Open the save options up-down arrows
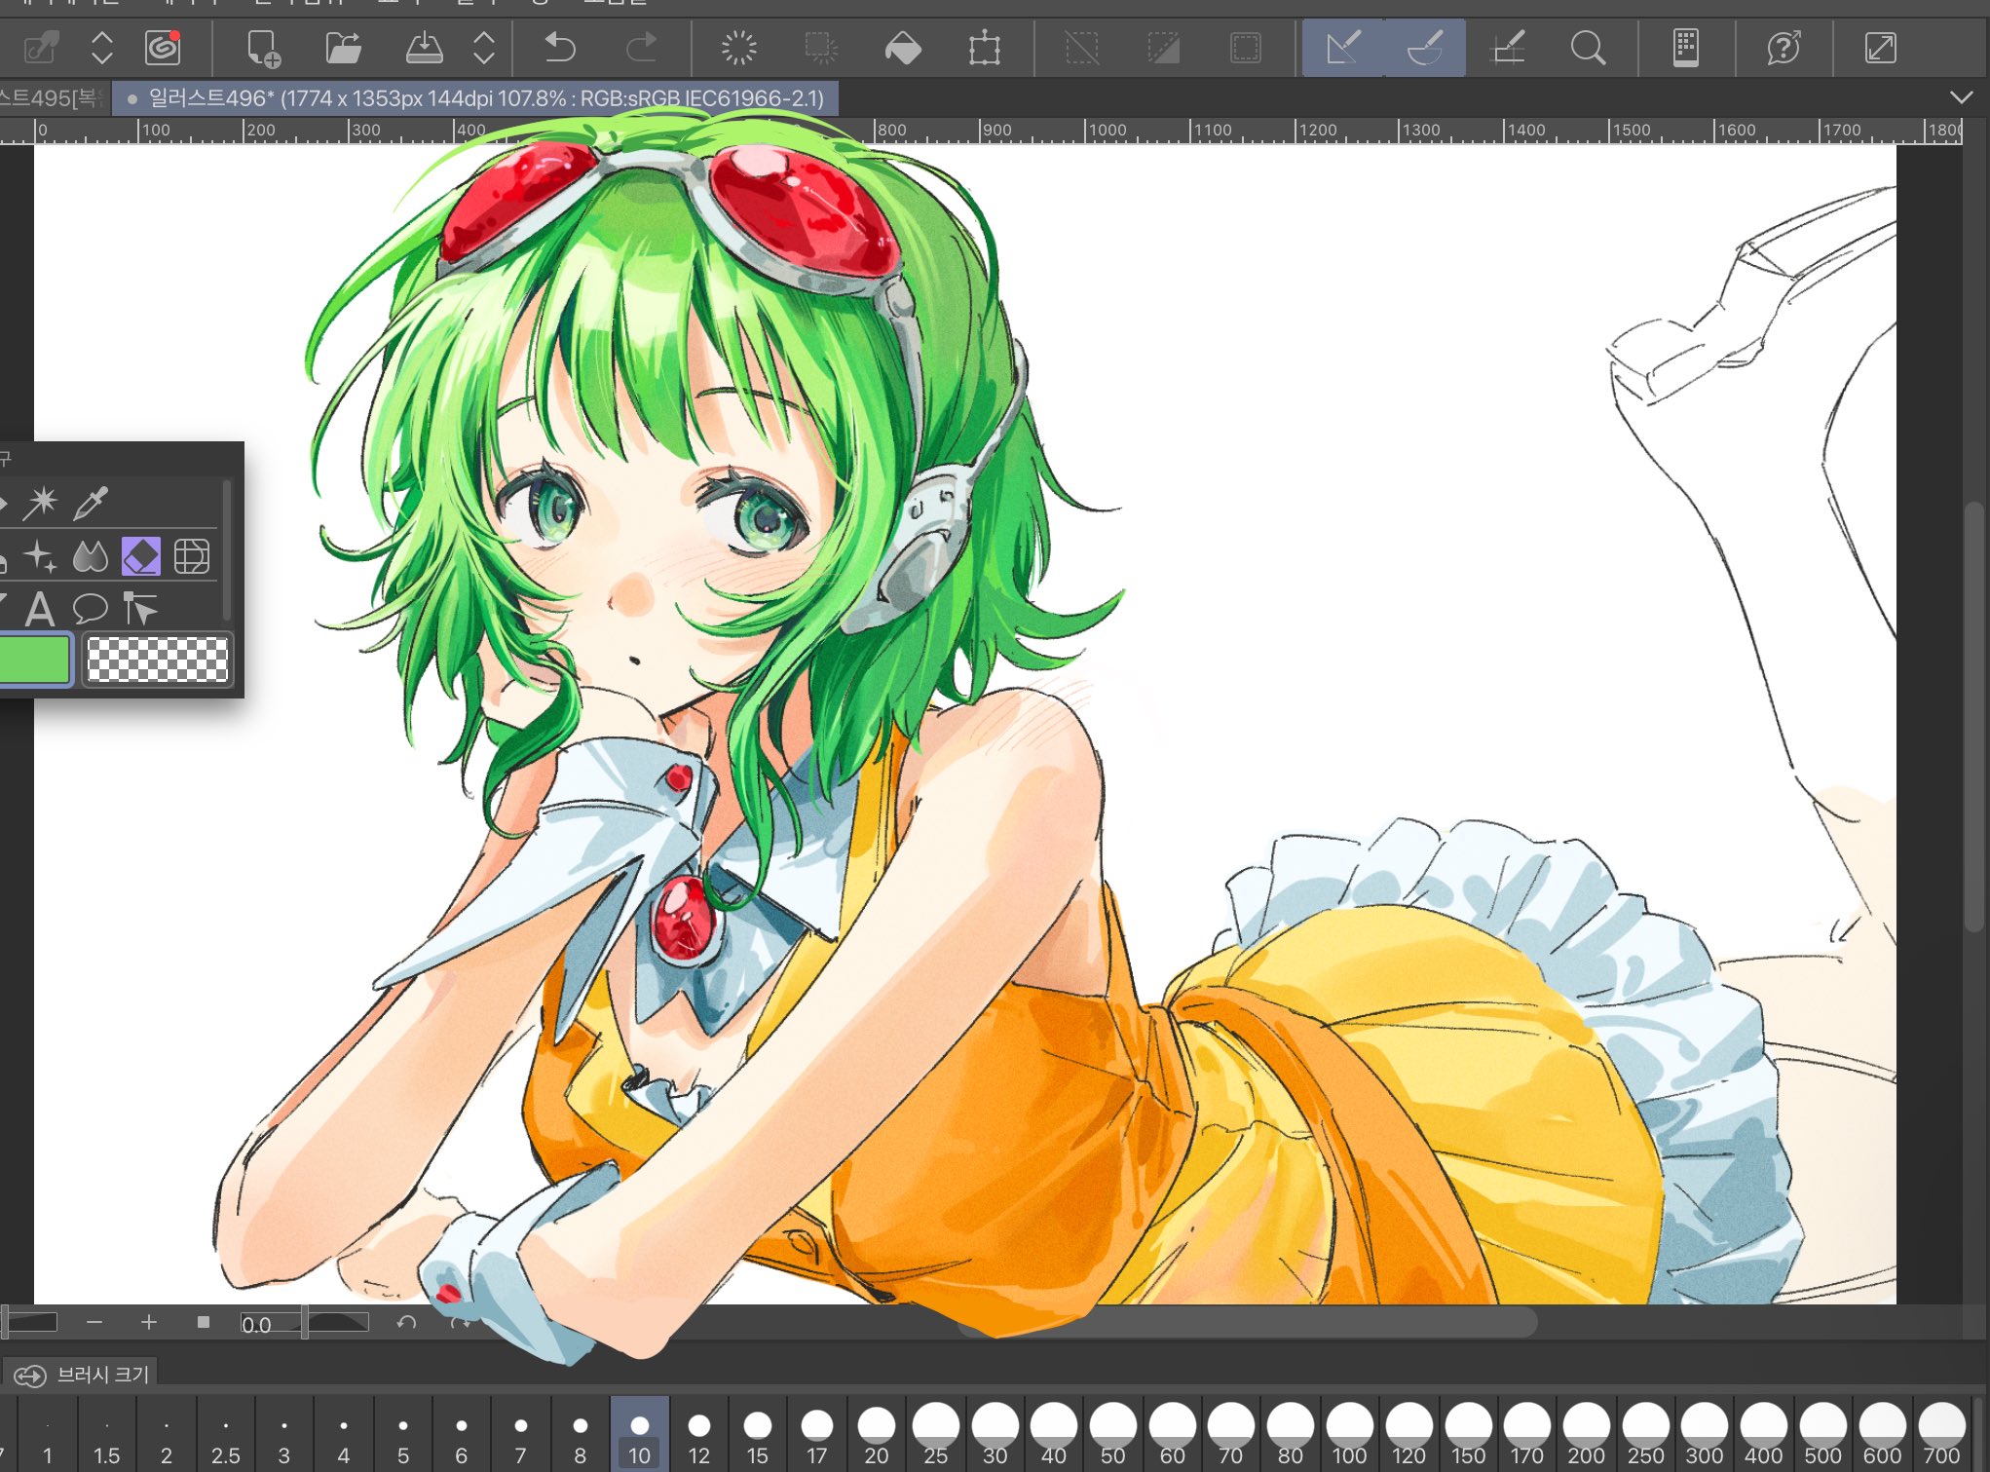1990x1472 pixels. click(484, 48)
